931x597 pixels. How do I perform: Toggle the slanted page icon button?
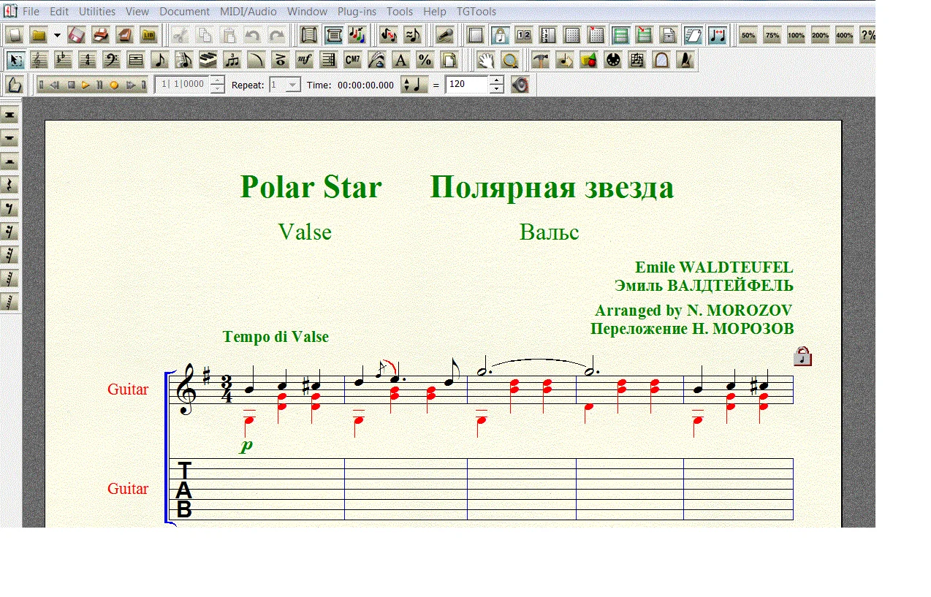click(x=693, y=34)
